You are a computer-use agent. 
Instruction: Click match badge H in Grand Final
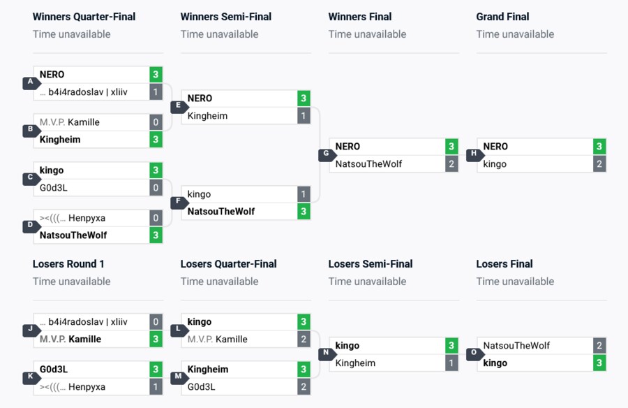(x=473, y=155)
